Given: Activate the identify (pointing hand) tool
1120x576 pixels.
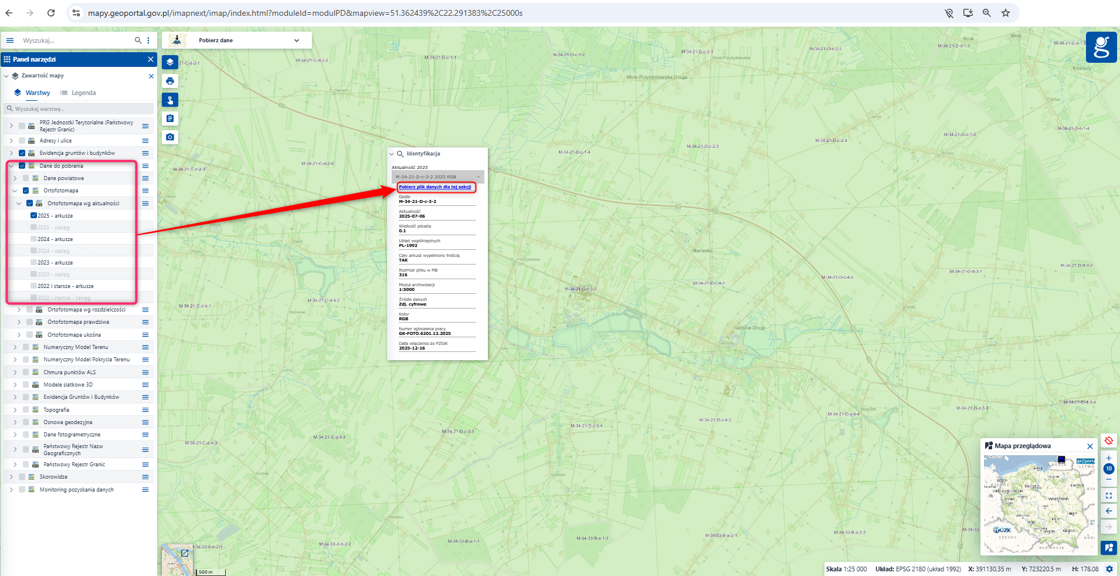Looking at the screenshot, I should coord(170,100).
